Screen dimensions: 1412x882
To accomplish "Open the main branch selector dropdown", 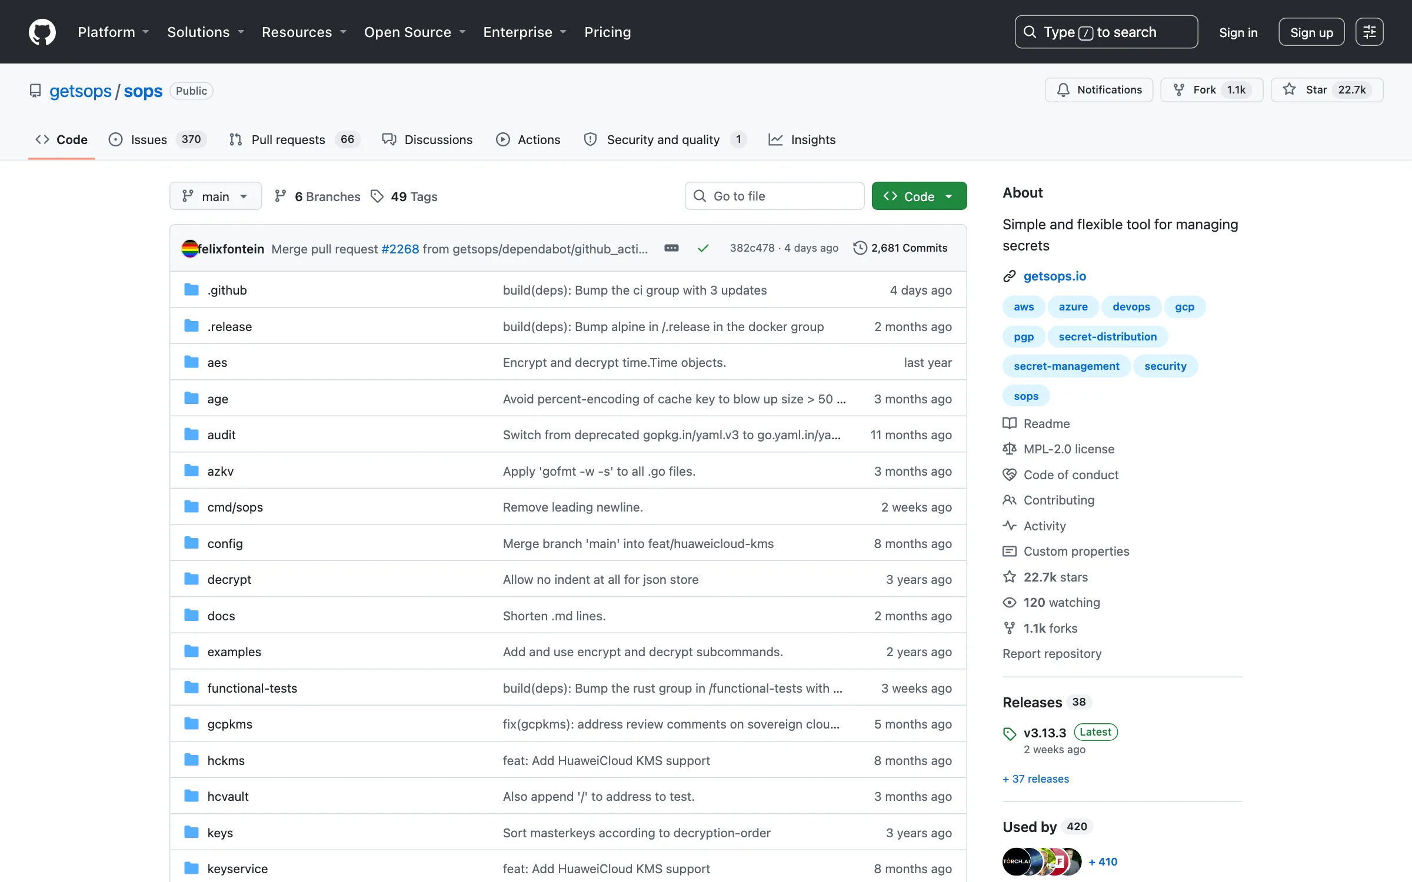I will [x=215, y=196].
